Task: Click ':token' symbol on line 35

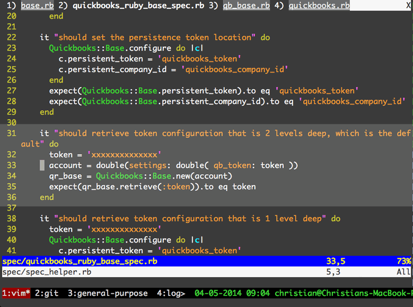Action: [x=175, y=187]
